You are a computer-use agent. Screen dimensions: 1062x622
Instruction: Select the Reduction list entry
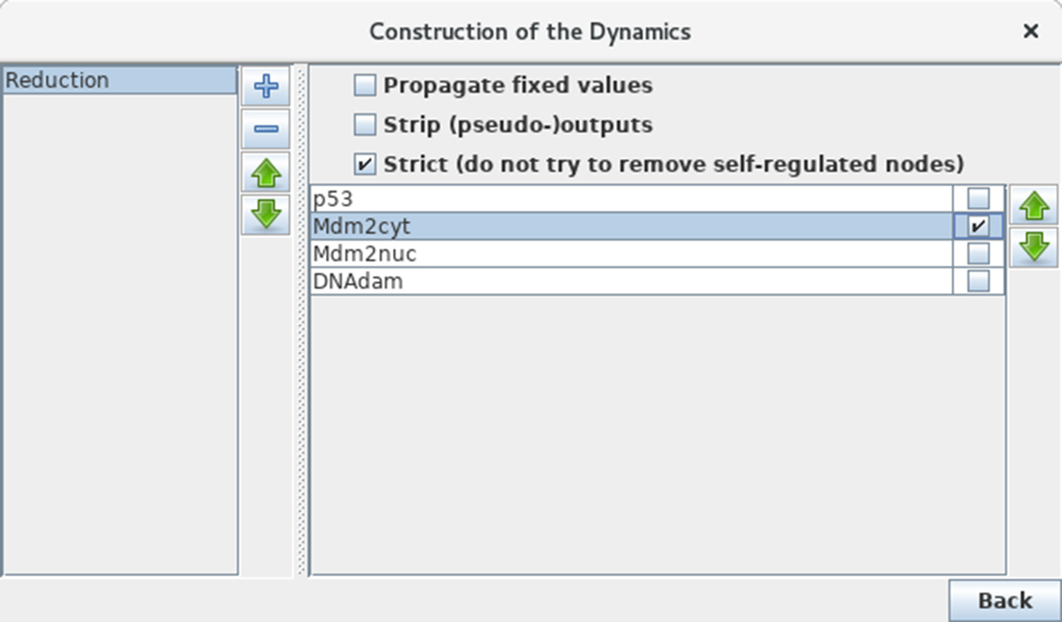[x=120, y=80]
